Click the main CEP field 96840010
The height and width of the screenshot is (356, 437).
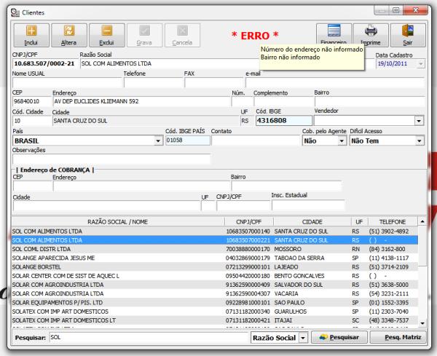pos(32,101)
